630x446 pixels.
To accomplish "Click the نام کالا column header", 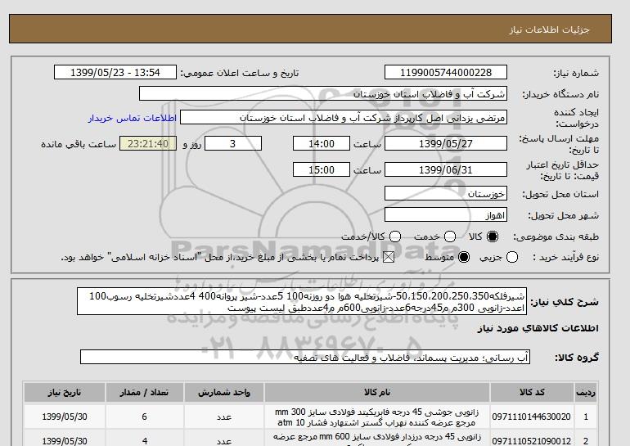I will point(377,392).
